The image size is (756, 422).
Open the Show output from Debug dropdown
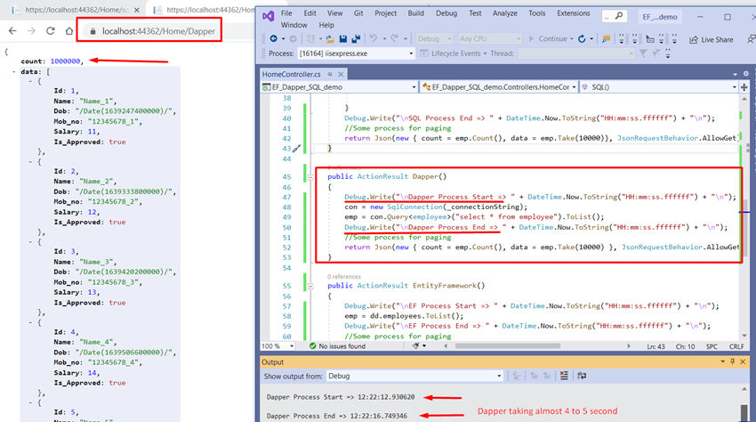pos(414,376)
